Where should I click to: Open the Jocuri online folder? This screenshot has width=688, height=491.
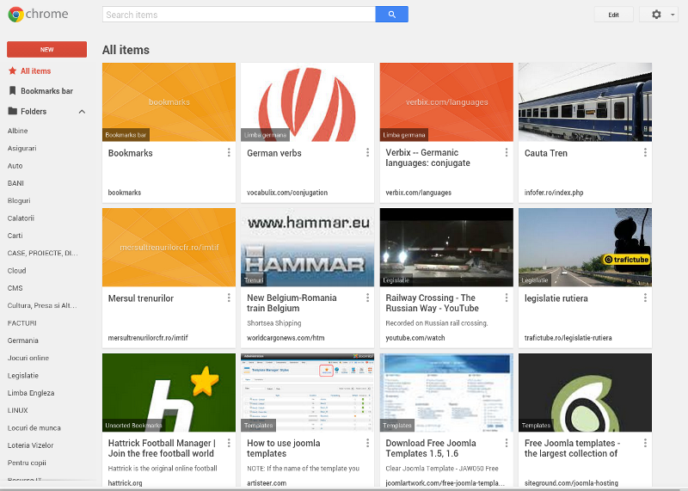pos(28,358)
